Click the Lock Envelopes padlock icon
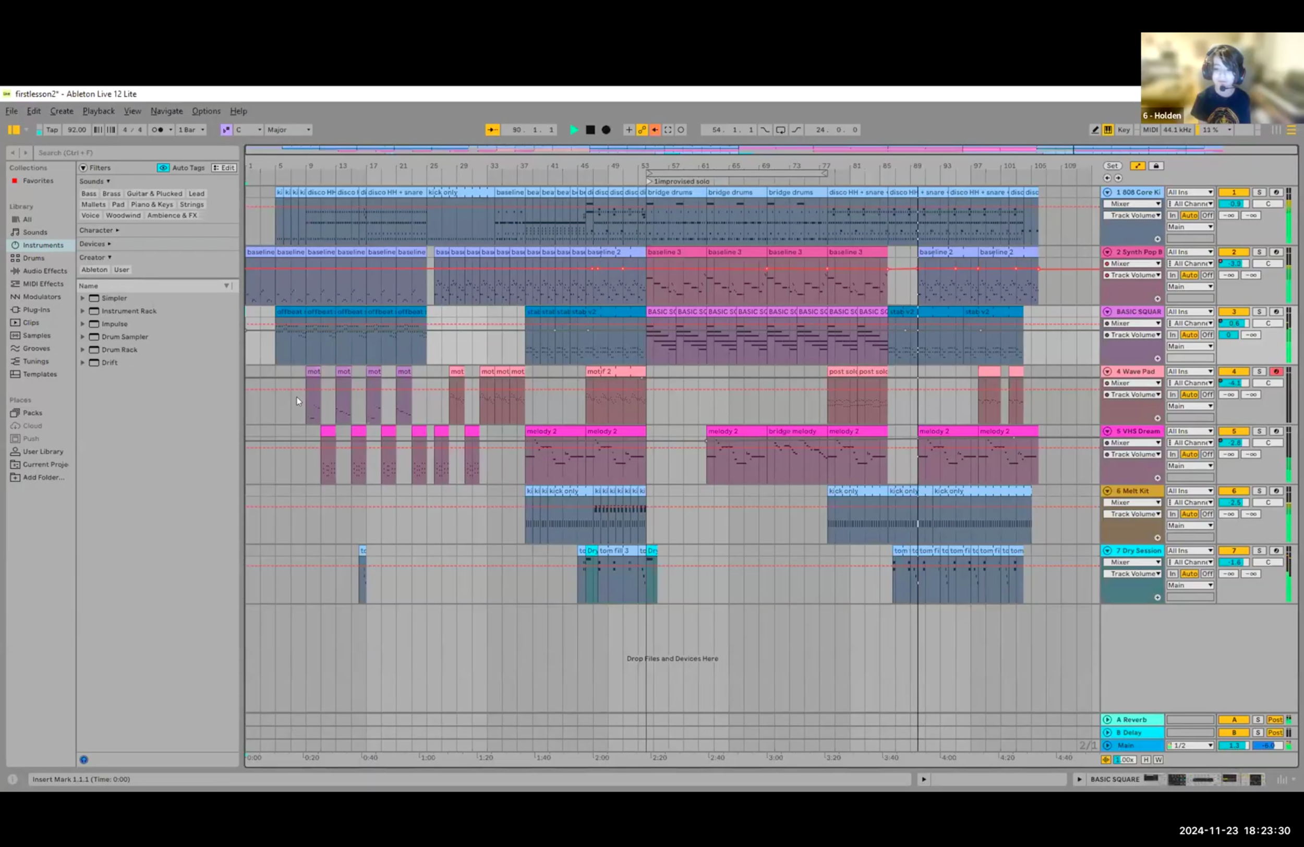 (x=1156, y=166)
